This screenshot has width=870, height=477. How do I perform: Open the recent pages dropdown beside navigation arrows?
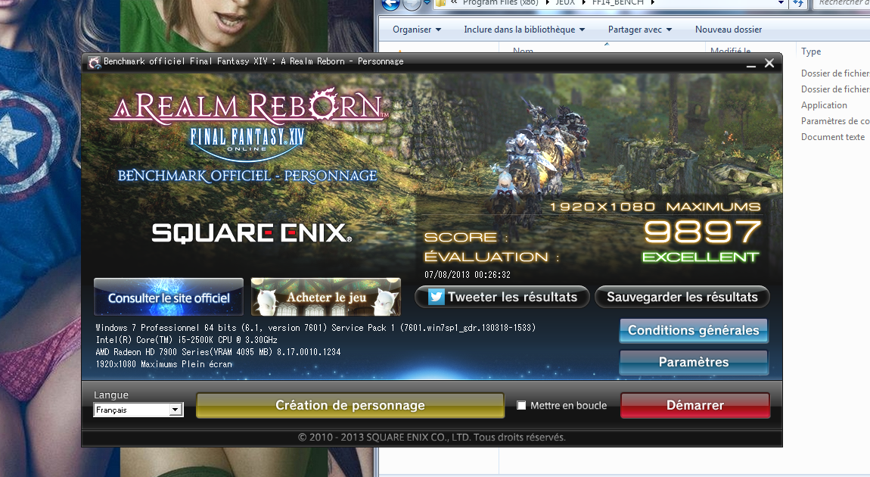pyautogui.click(x=427, y=3)
